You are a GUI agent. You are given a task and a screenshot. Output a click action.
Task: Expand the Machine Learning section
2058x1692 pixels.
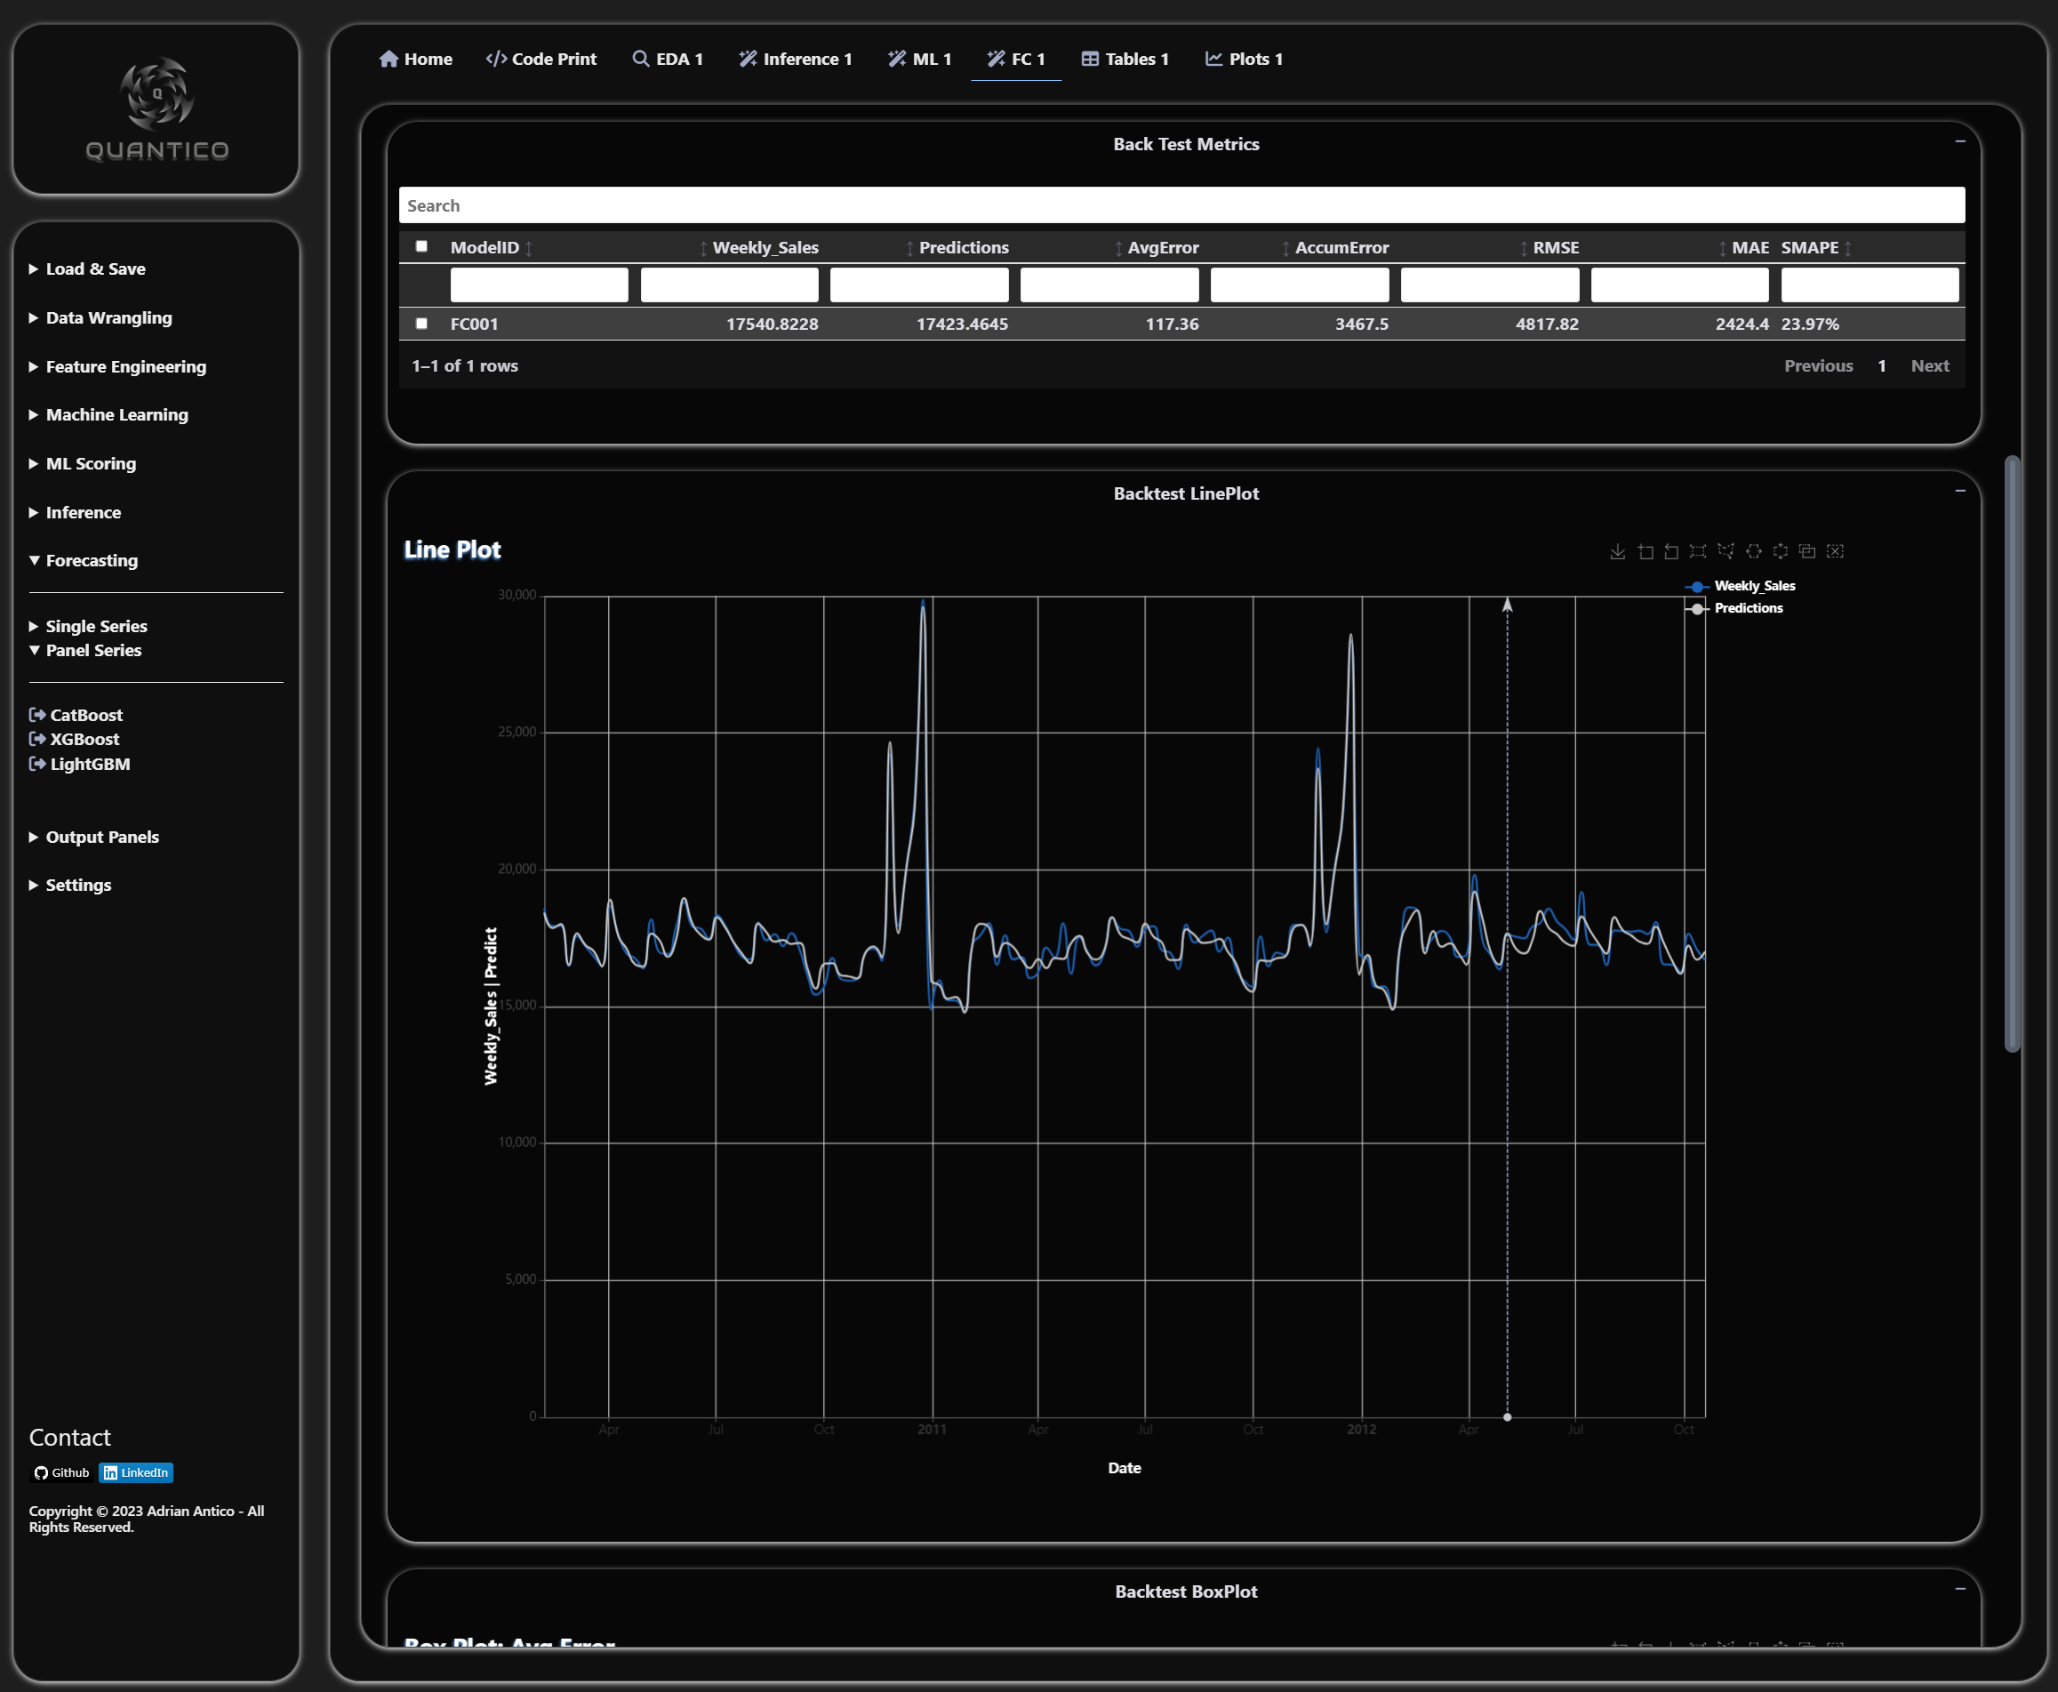click(109, 415)
